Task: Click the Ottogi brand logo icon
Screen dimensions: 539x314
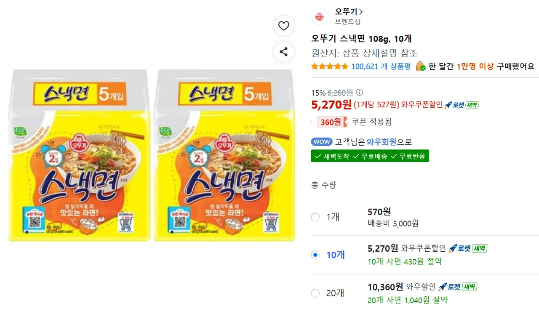Action: pyautogui.click(x=320, y=16)
